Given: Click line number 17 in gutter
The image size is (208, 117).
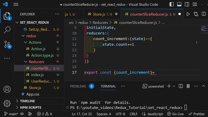Looking at the screenshot, I should coord(74,72).
